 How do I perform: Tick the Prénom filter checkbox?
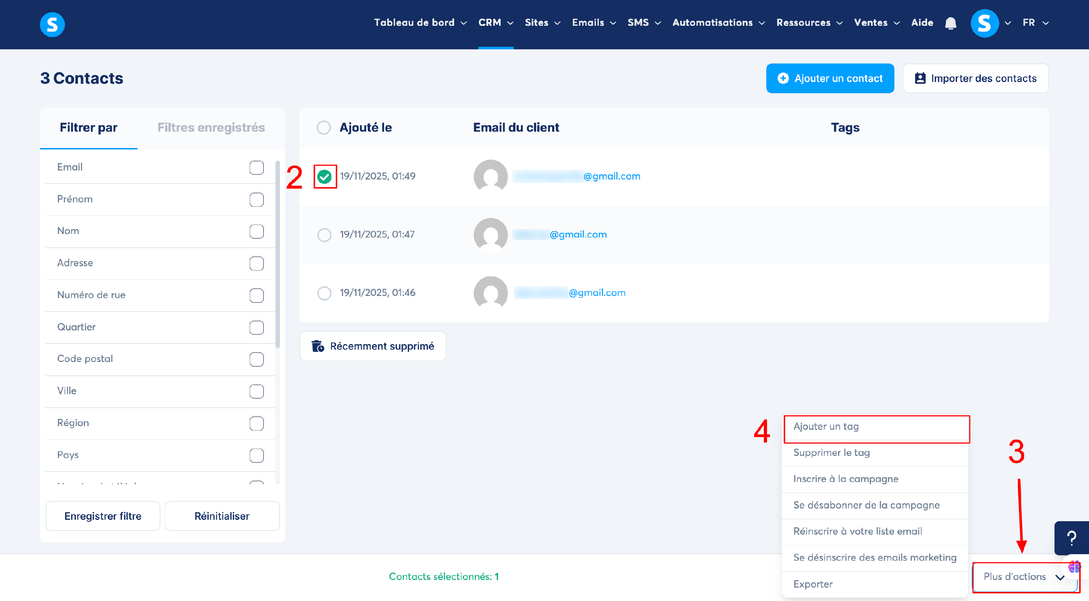(x=256, y=199)
